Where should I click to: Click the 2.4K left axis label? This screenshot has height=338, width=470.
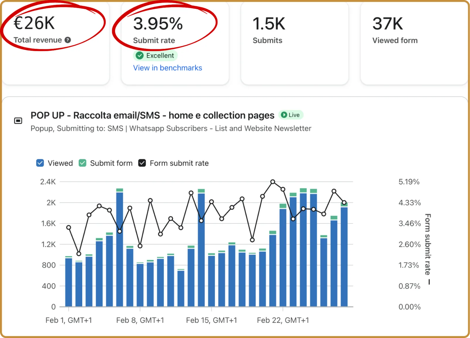48,182
